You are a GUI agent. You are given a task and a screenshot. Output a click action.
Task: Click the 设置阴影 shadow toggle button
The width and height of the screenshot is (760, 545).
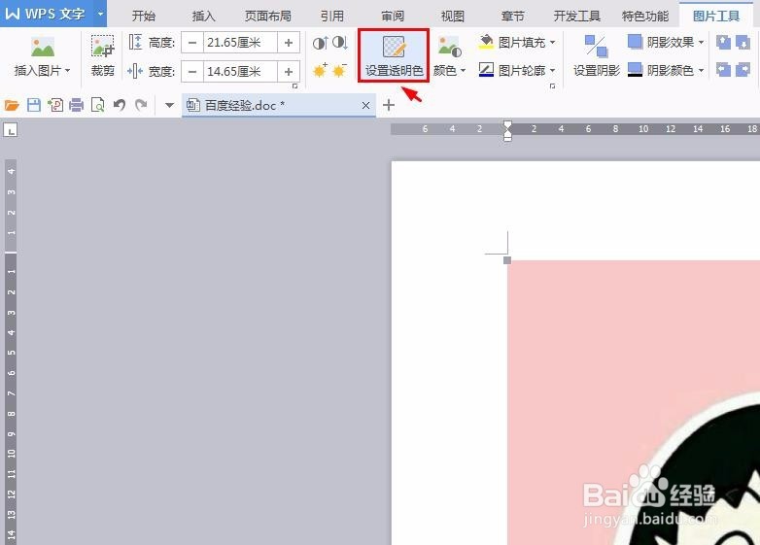596,55
